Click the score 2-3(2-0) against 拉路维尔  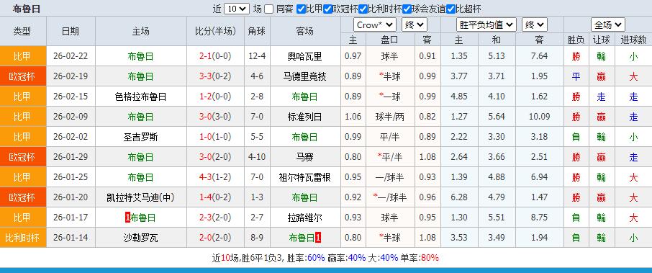(x=215, y=218)
